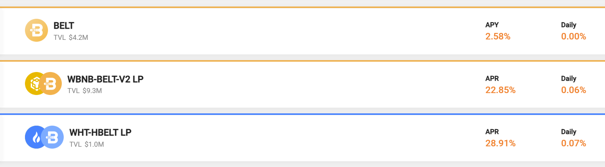Image resolution: width=605 pixels, height=167 pixels.
Task: Click the light blue HBELT icon
Action: pyautogui.click(x=53, y=137)
